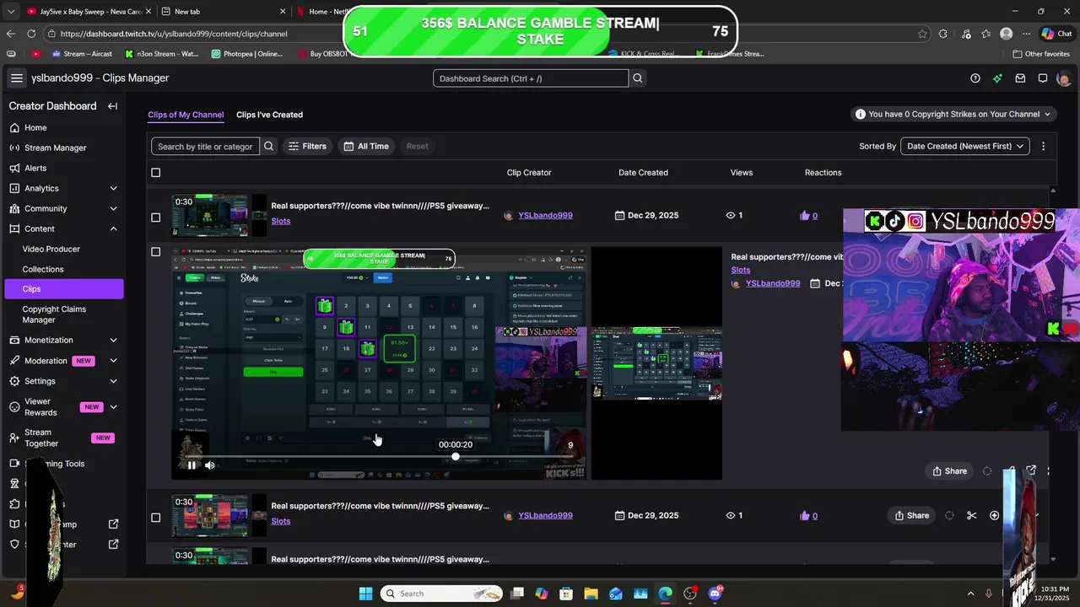Open File Explorer from the taskbar

(591, 594)
